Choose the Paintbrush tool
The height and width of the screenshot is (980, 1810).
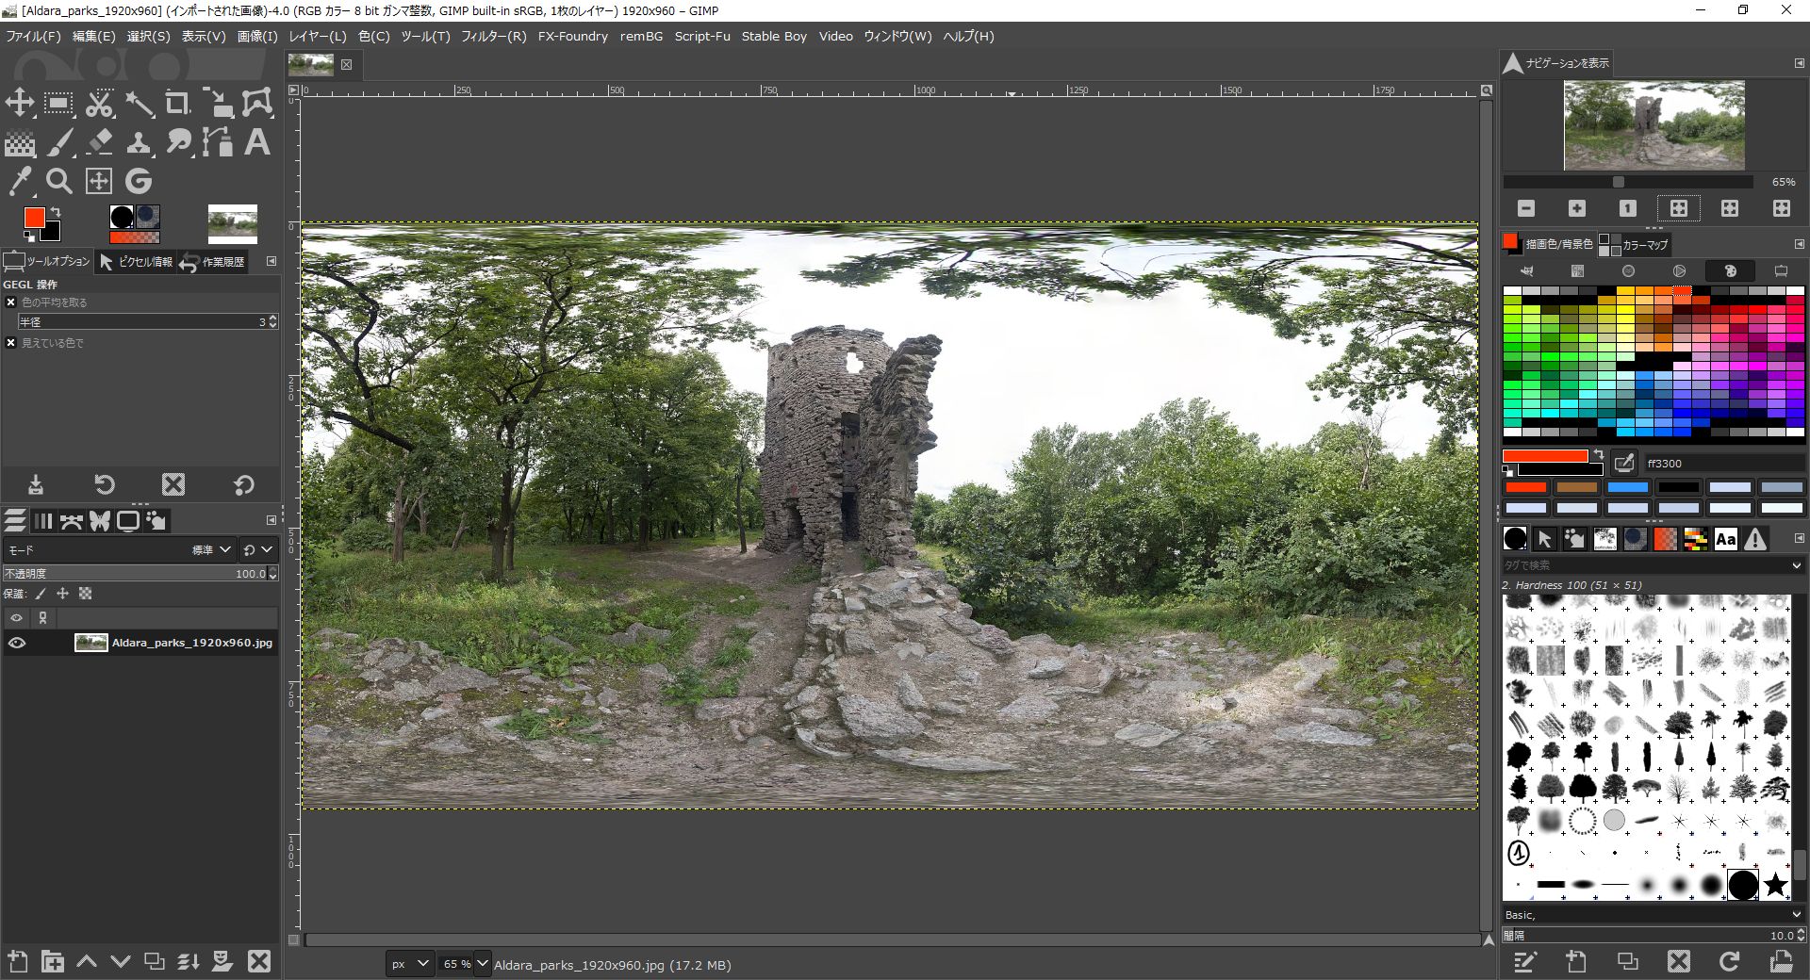(59, 143)
